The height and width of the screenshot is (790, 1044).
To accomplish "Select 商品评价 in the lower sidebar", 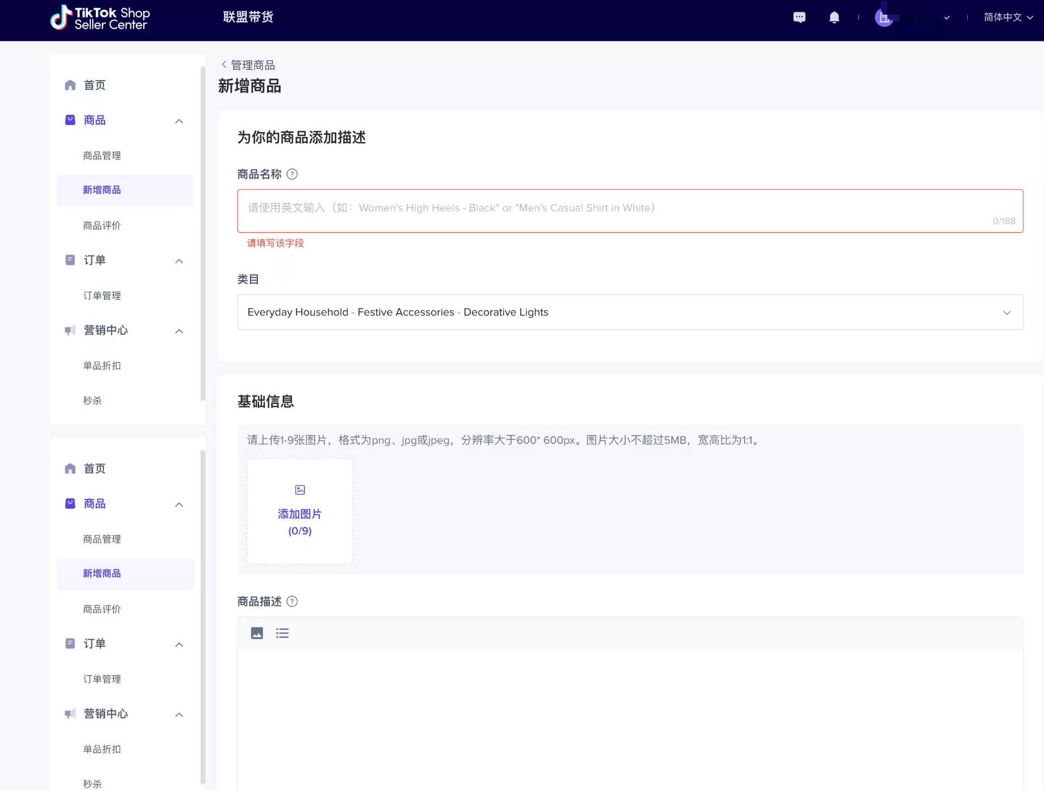I will (102, 609).
